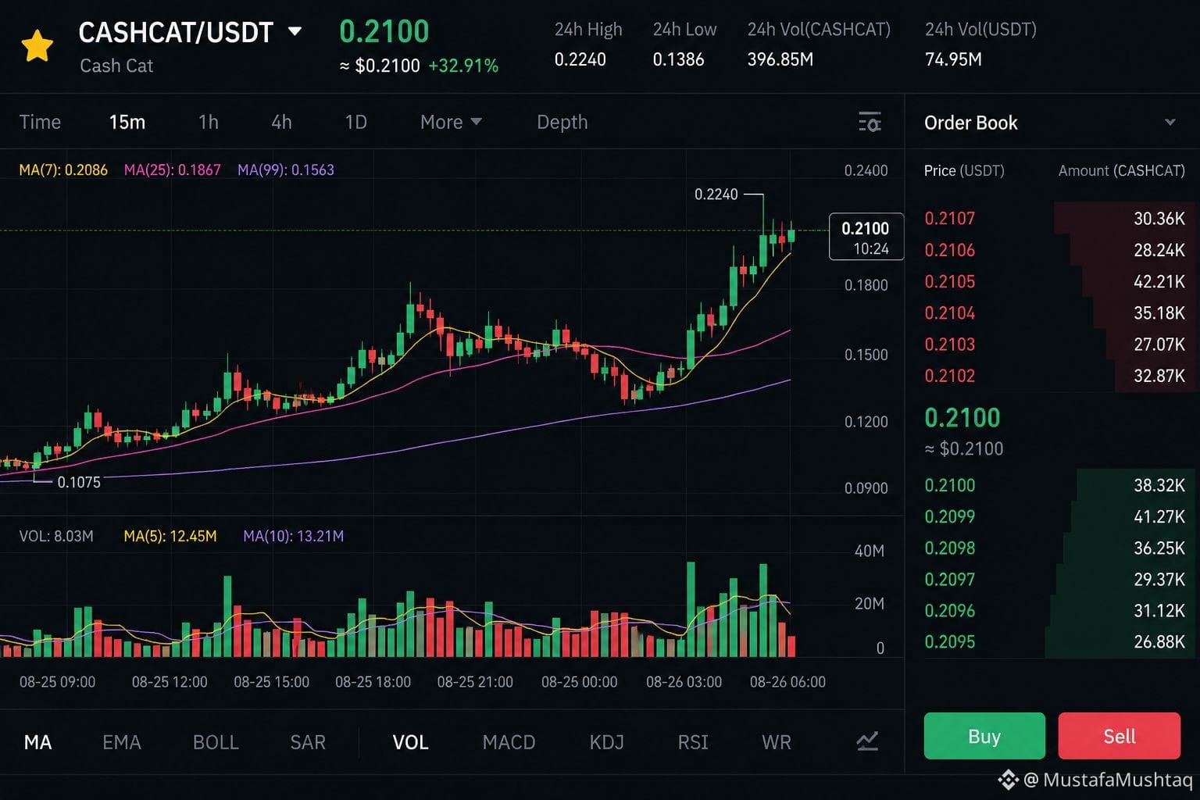
Task: Click the 0.1075 low marker on chart
Action: (79, 482)
